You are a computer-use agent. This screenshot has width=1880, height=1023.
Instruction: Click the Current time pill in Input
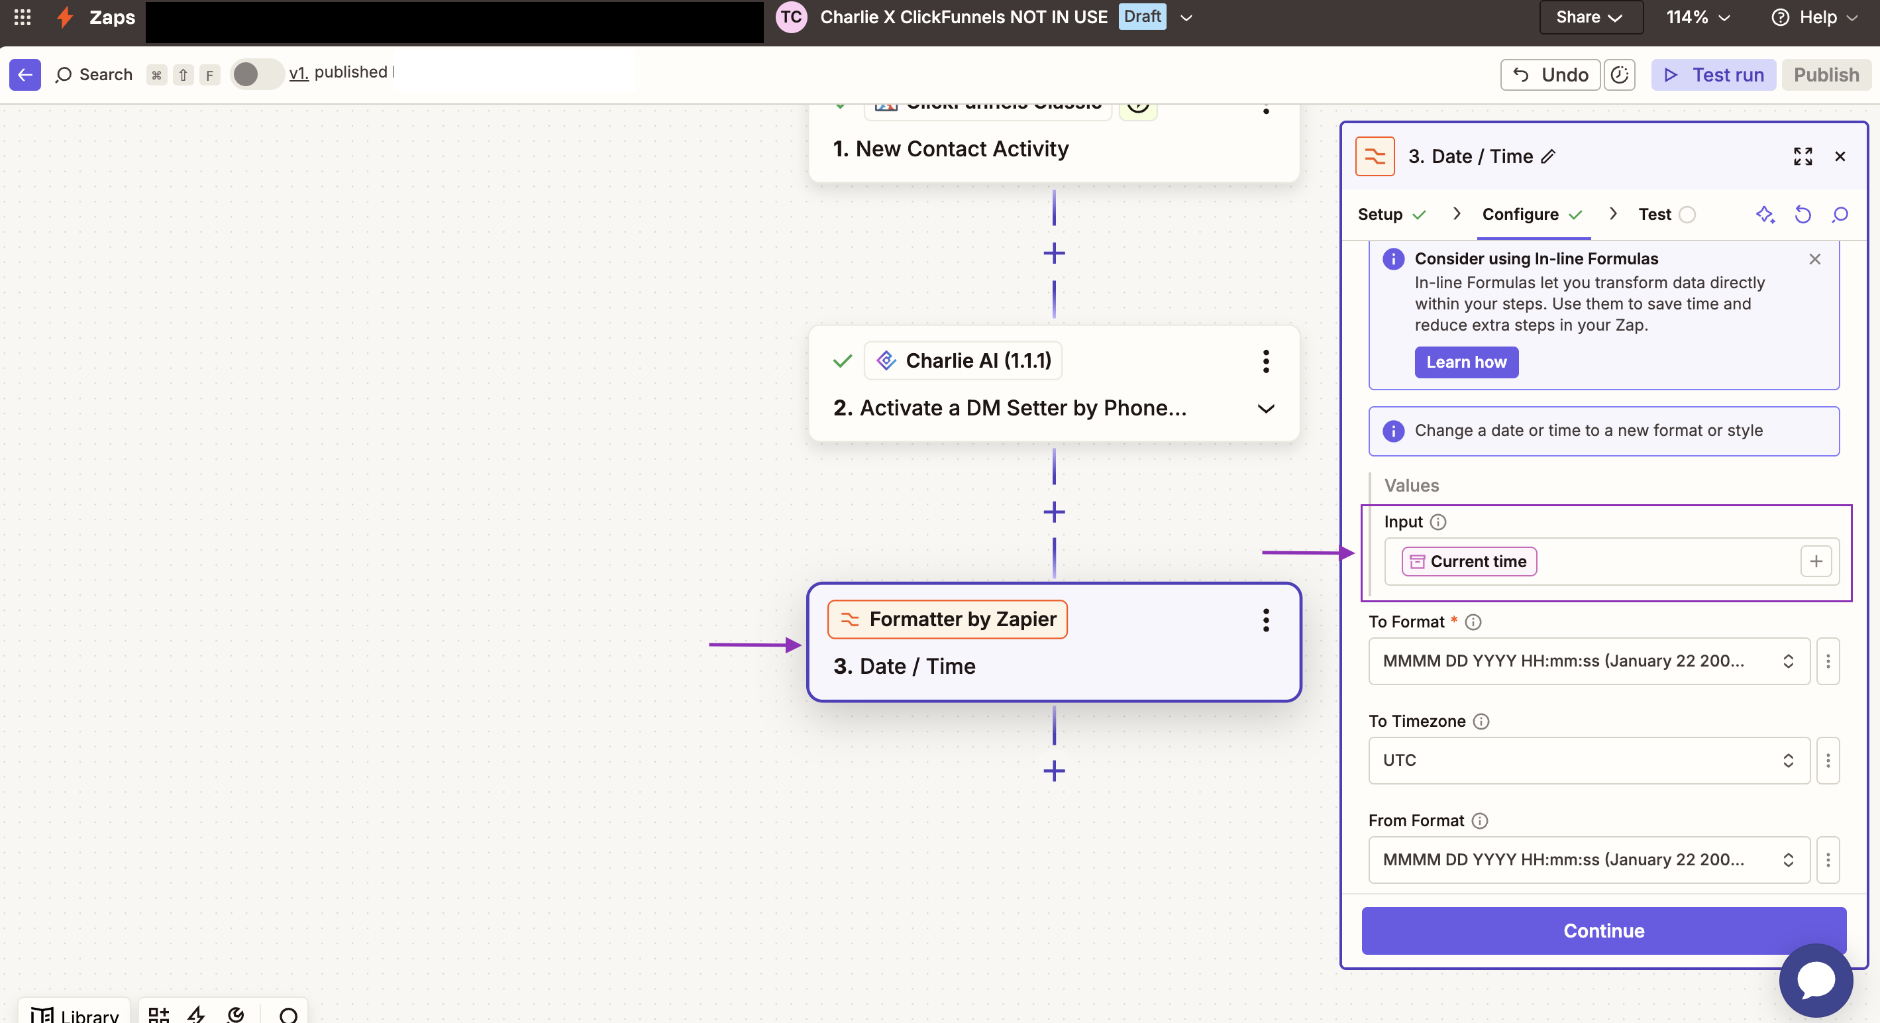coord(1469,561)
